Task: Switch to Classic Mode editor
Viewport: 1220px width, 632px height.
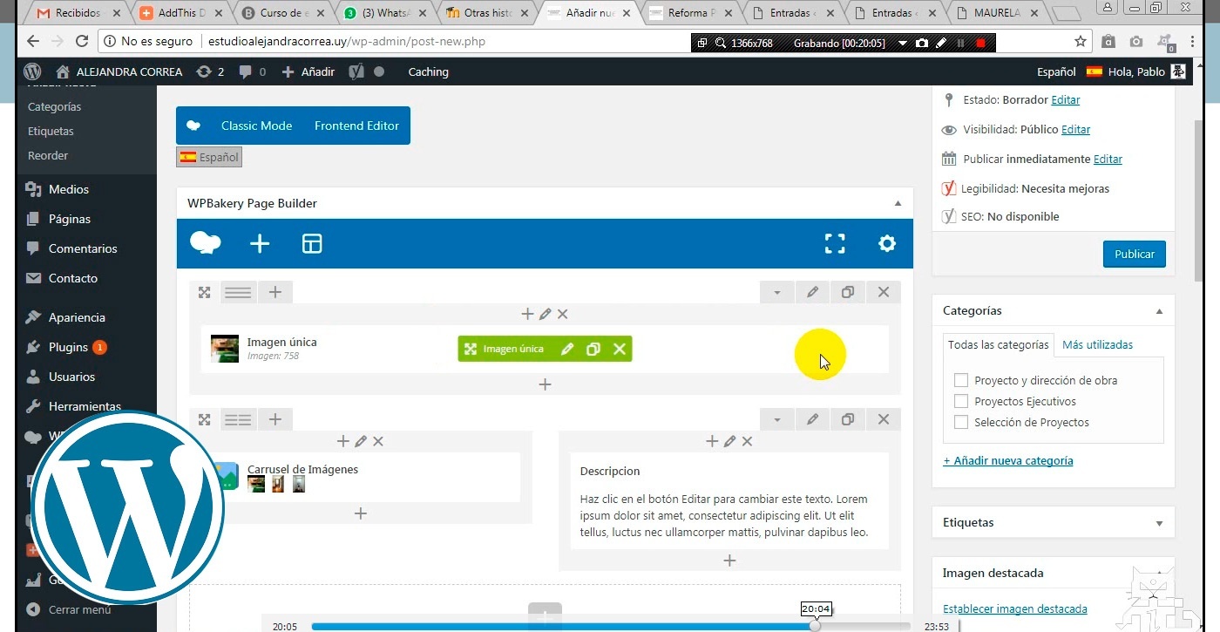Action: coord(256,126)
